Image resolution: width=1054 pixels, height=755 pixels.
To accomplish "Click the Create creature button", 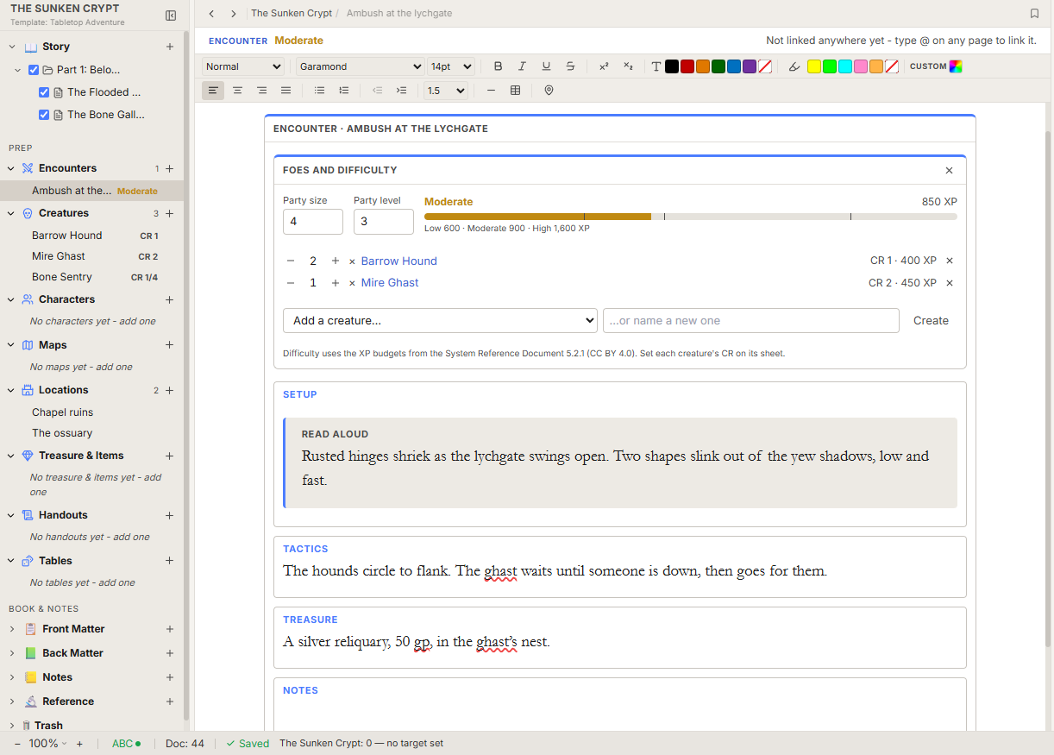I will pyautogui.click(x=931, y=321).
